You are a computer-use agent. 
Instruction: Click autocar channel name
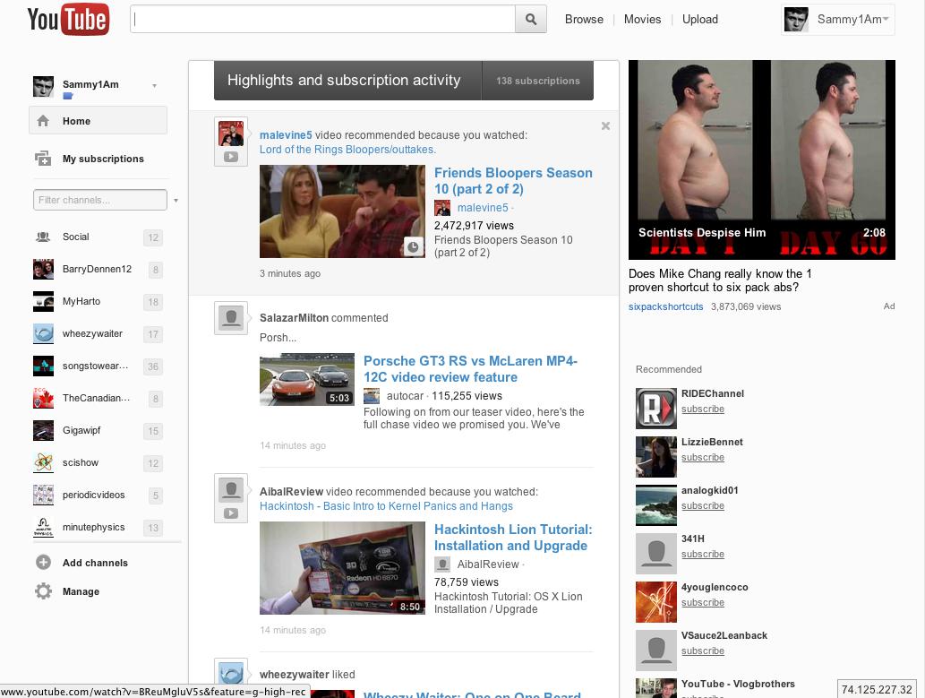(406, 396)
